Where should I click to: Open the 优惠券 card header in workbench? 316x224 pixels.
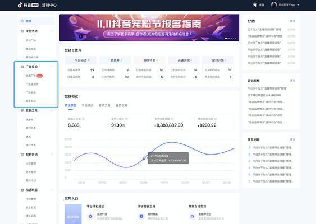click(x=115, y=60)
